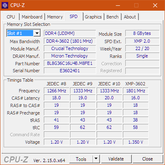Click the XMP tRAS value 38
Viewport: 165px width, 165px height.
(x=136, y=120)
